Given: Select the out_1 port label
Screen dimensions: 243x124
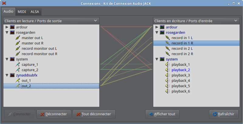Looking at the screenshot, I should pos(26,81).
